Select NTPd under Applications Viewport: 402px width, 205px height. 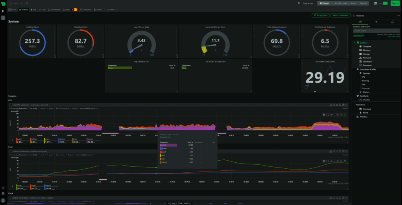(365, 113)
